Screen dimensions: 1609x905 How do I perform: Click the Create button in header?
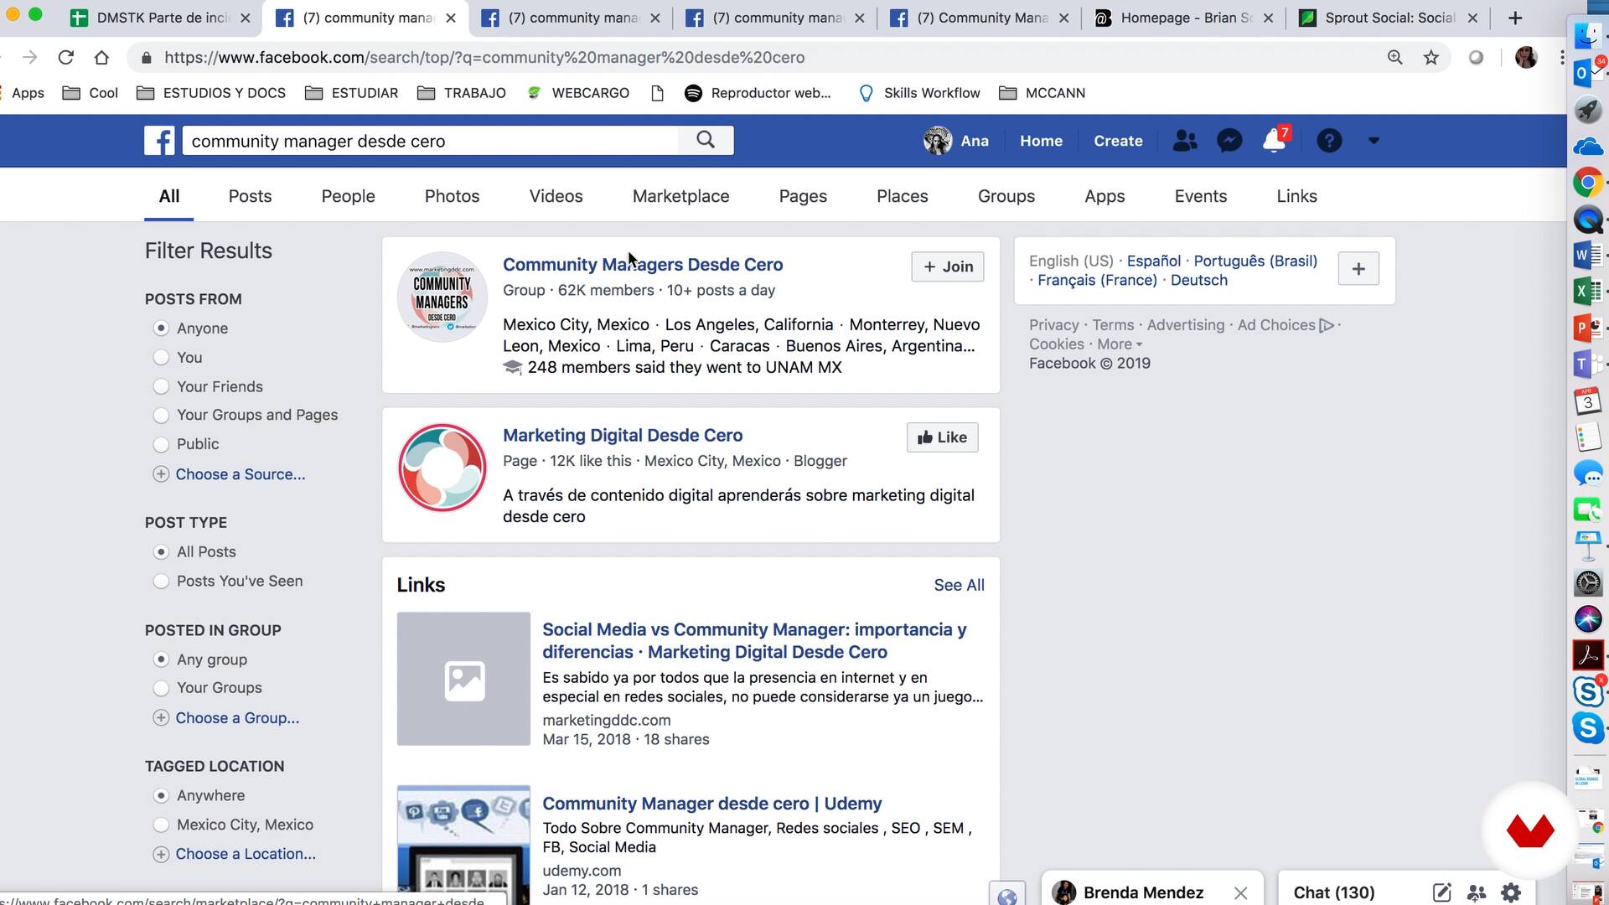tap(1118, 141)
